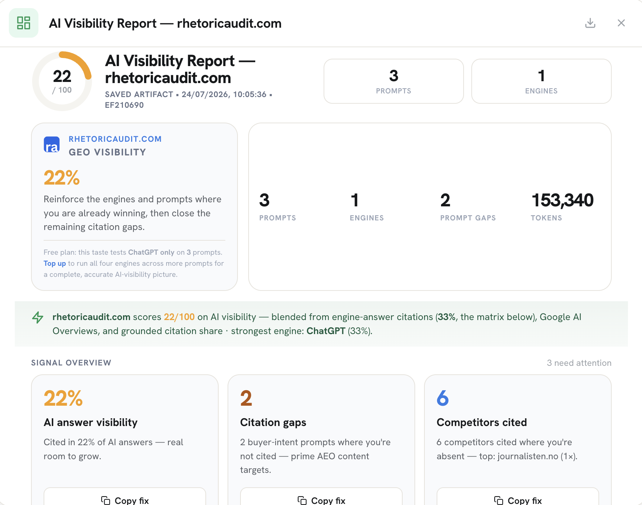Click the brown number 2 in Citation gaps card
The height and width of the screenshot is (505, 642).
246,398
